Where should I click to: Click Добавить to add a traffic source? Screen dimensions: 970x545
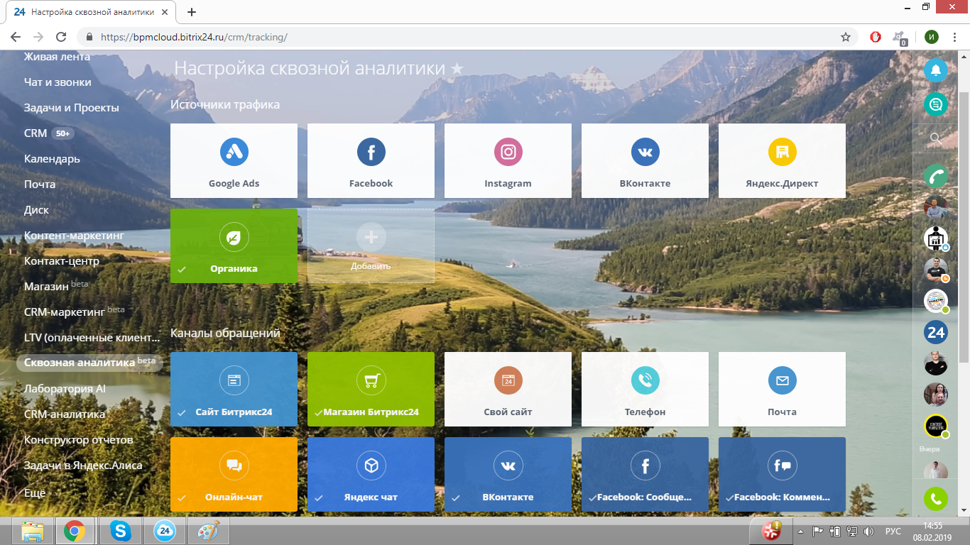371,246
